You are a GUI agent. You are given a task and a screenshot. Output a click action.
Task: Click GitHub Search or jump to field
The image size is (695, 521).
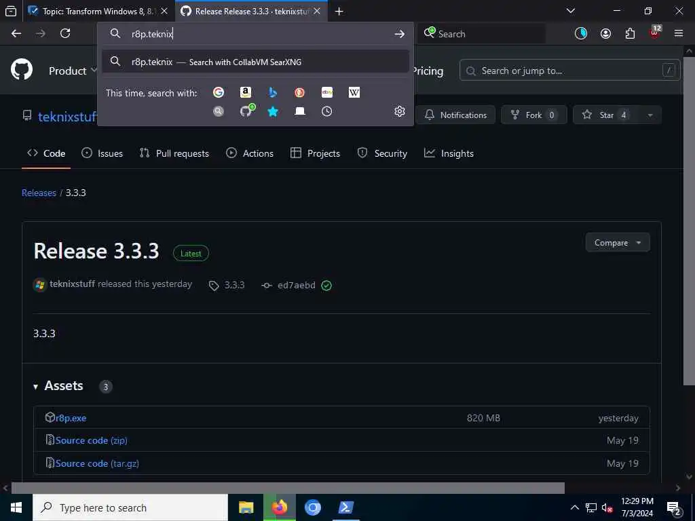click(x=569, y=71)
